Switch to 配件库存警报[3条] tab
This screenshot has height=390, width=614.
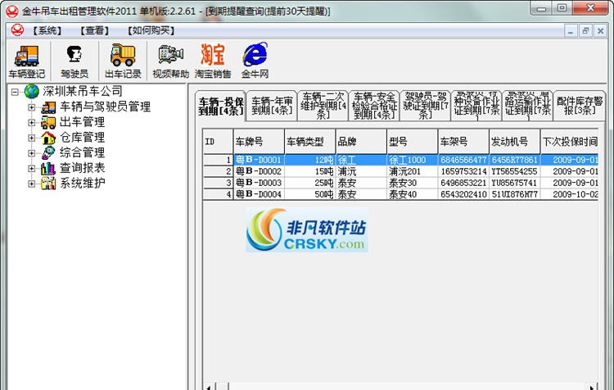579,106
